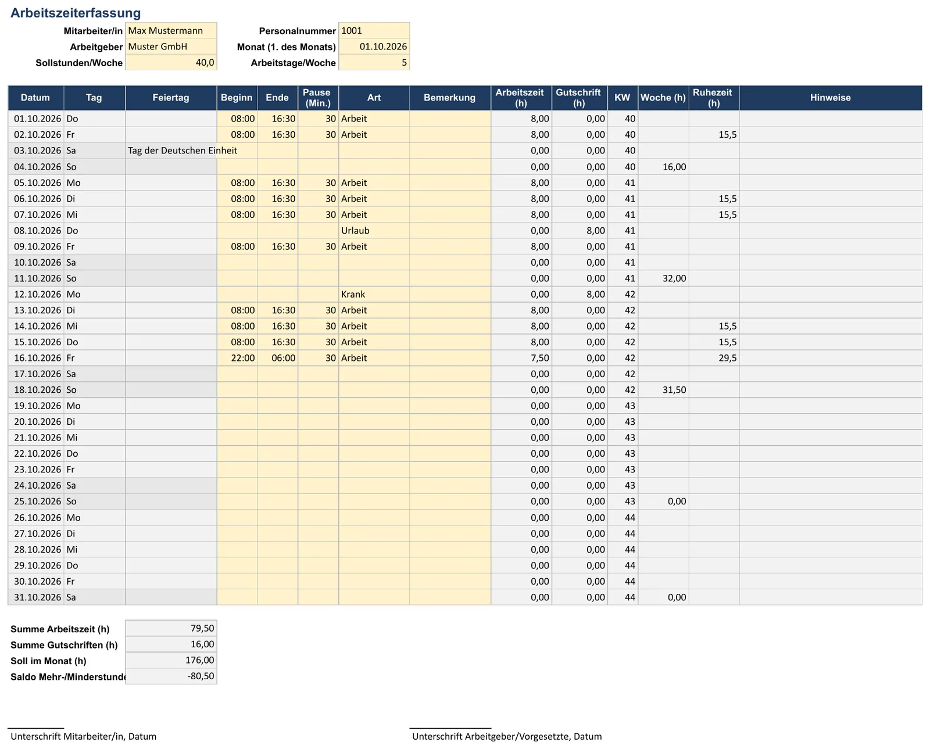The width and height of the screenshot is (930, 749).
Task: Select the Gutschrift value 8,00 on 08.10.2026
Action: (580, 230)
